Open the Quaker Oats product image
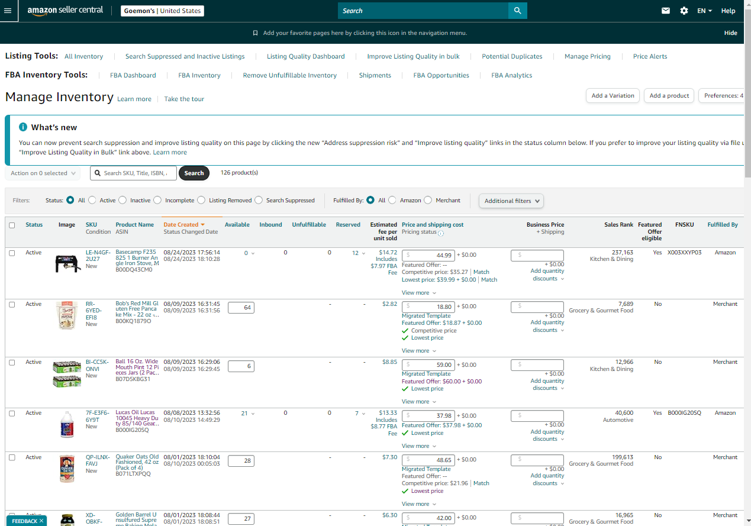 pos(66,469)
